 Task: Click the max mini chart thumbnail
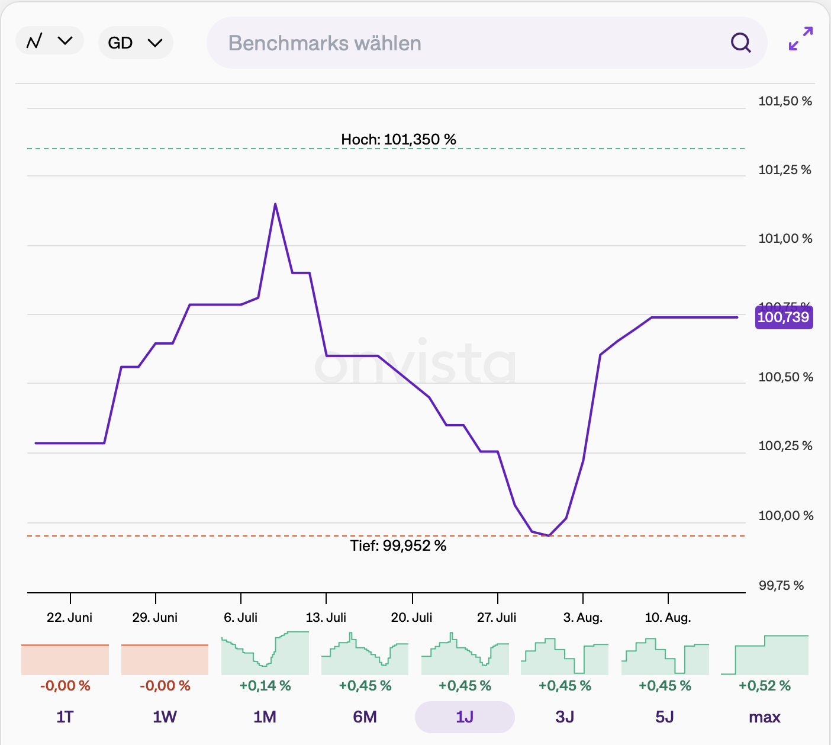point(765,655)
